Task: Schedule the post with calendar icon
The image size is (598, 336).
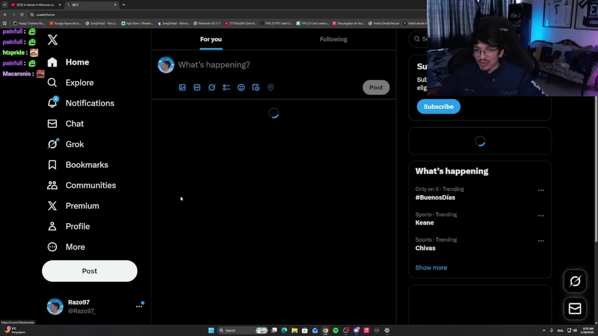Action: (x=256, y=87)
